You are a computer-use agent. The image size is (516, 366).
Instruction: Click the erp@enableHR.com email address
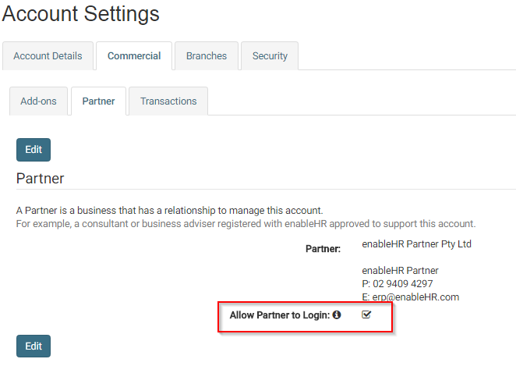click(x=415, y=297)
